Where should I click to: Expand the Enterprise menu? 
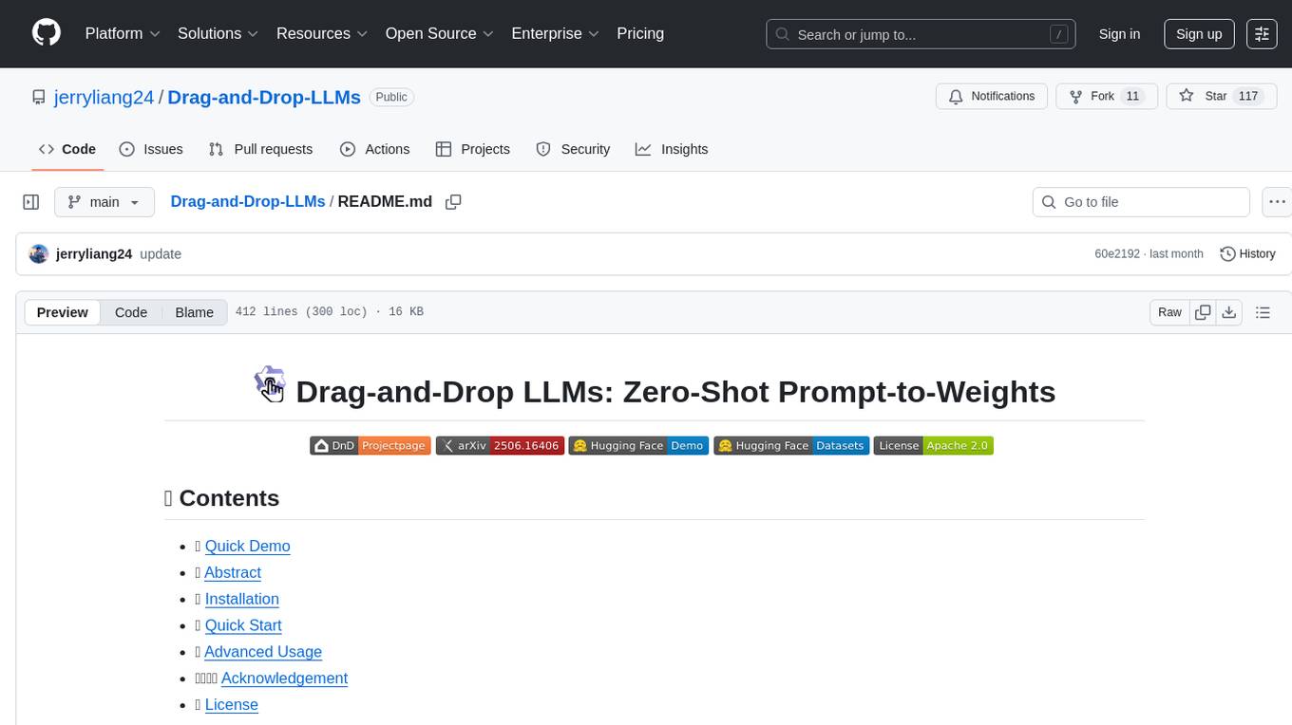pyautogui.click(x=555, y=33)
